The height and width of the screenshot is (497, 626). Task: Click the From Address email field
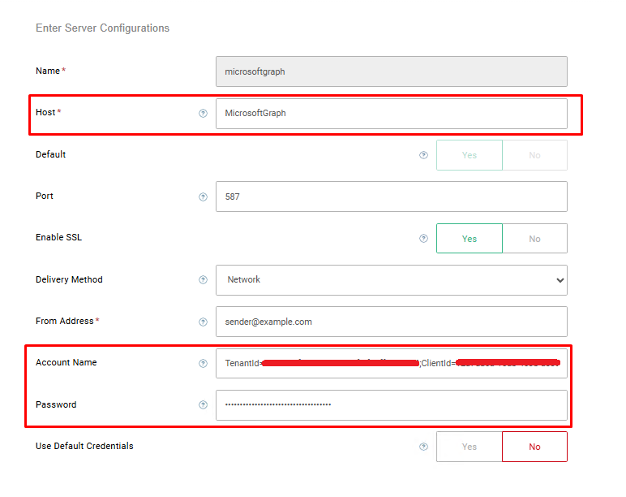point(391,322)
